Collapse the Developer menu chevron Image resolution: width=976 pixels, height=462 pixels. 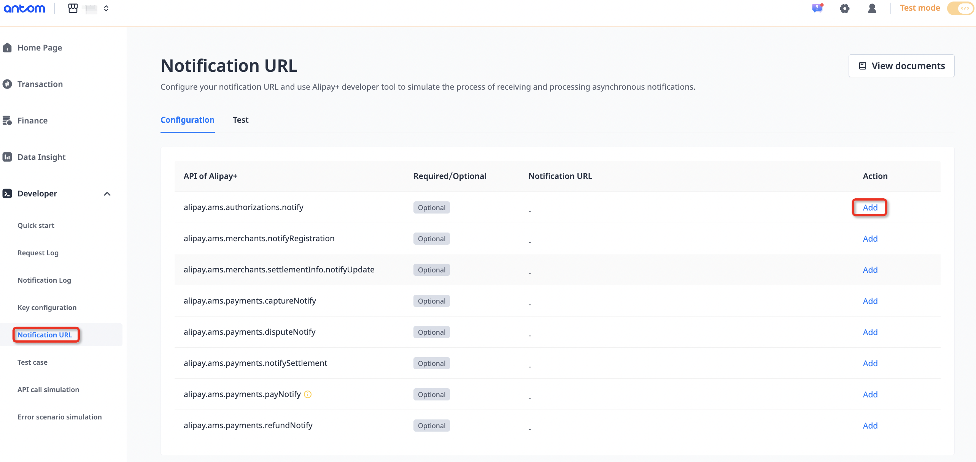107,194
